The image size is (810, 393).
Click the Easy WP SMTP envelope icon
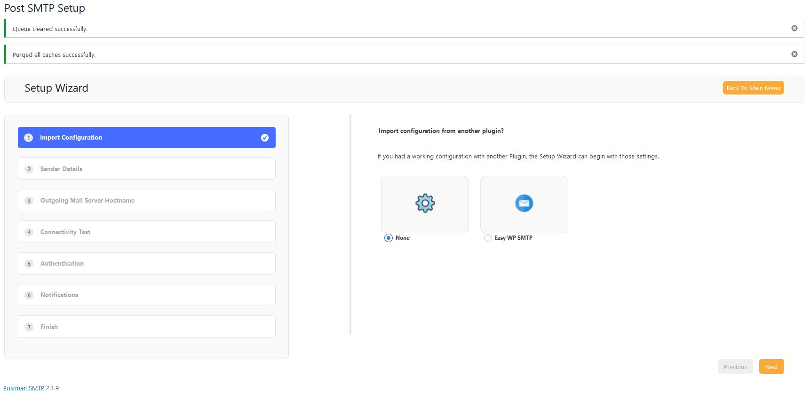(524, 203)
